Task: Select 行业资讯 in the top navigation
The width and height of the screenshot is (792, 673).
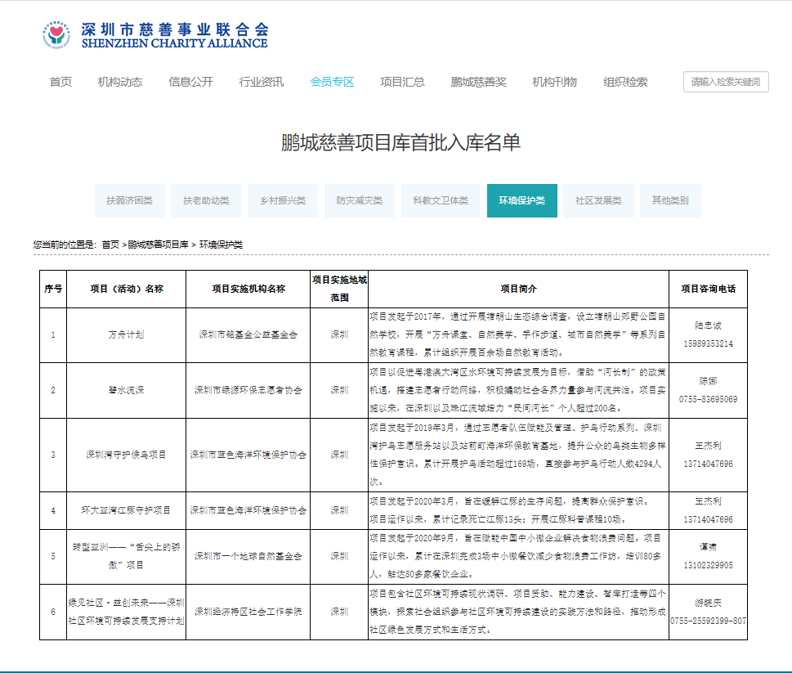Action: (262, 82)
